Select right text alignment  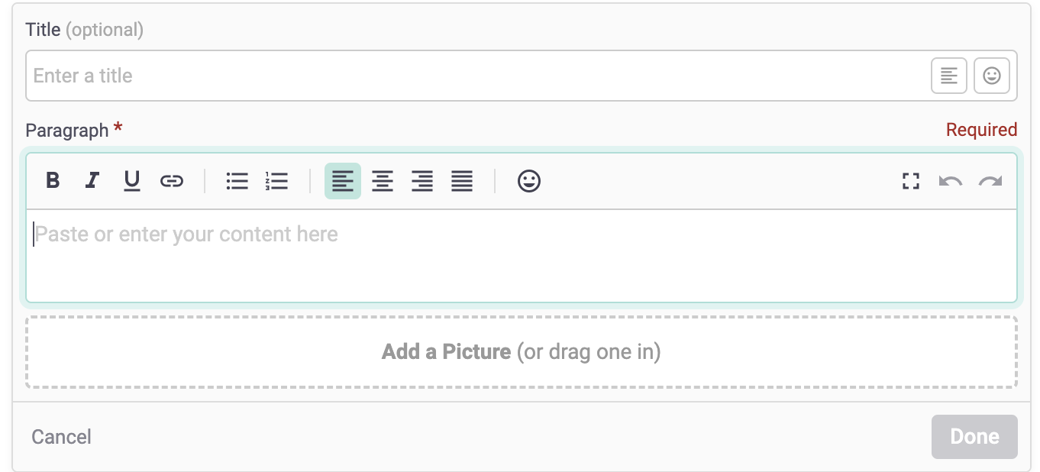click(422, 181)
